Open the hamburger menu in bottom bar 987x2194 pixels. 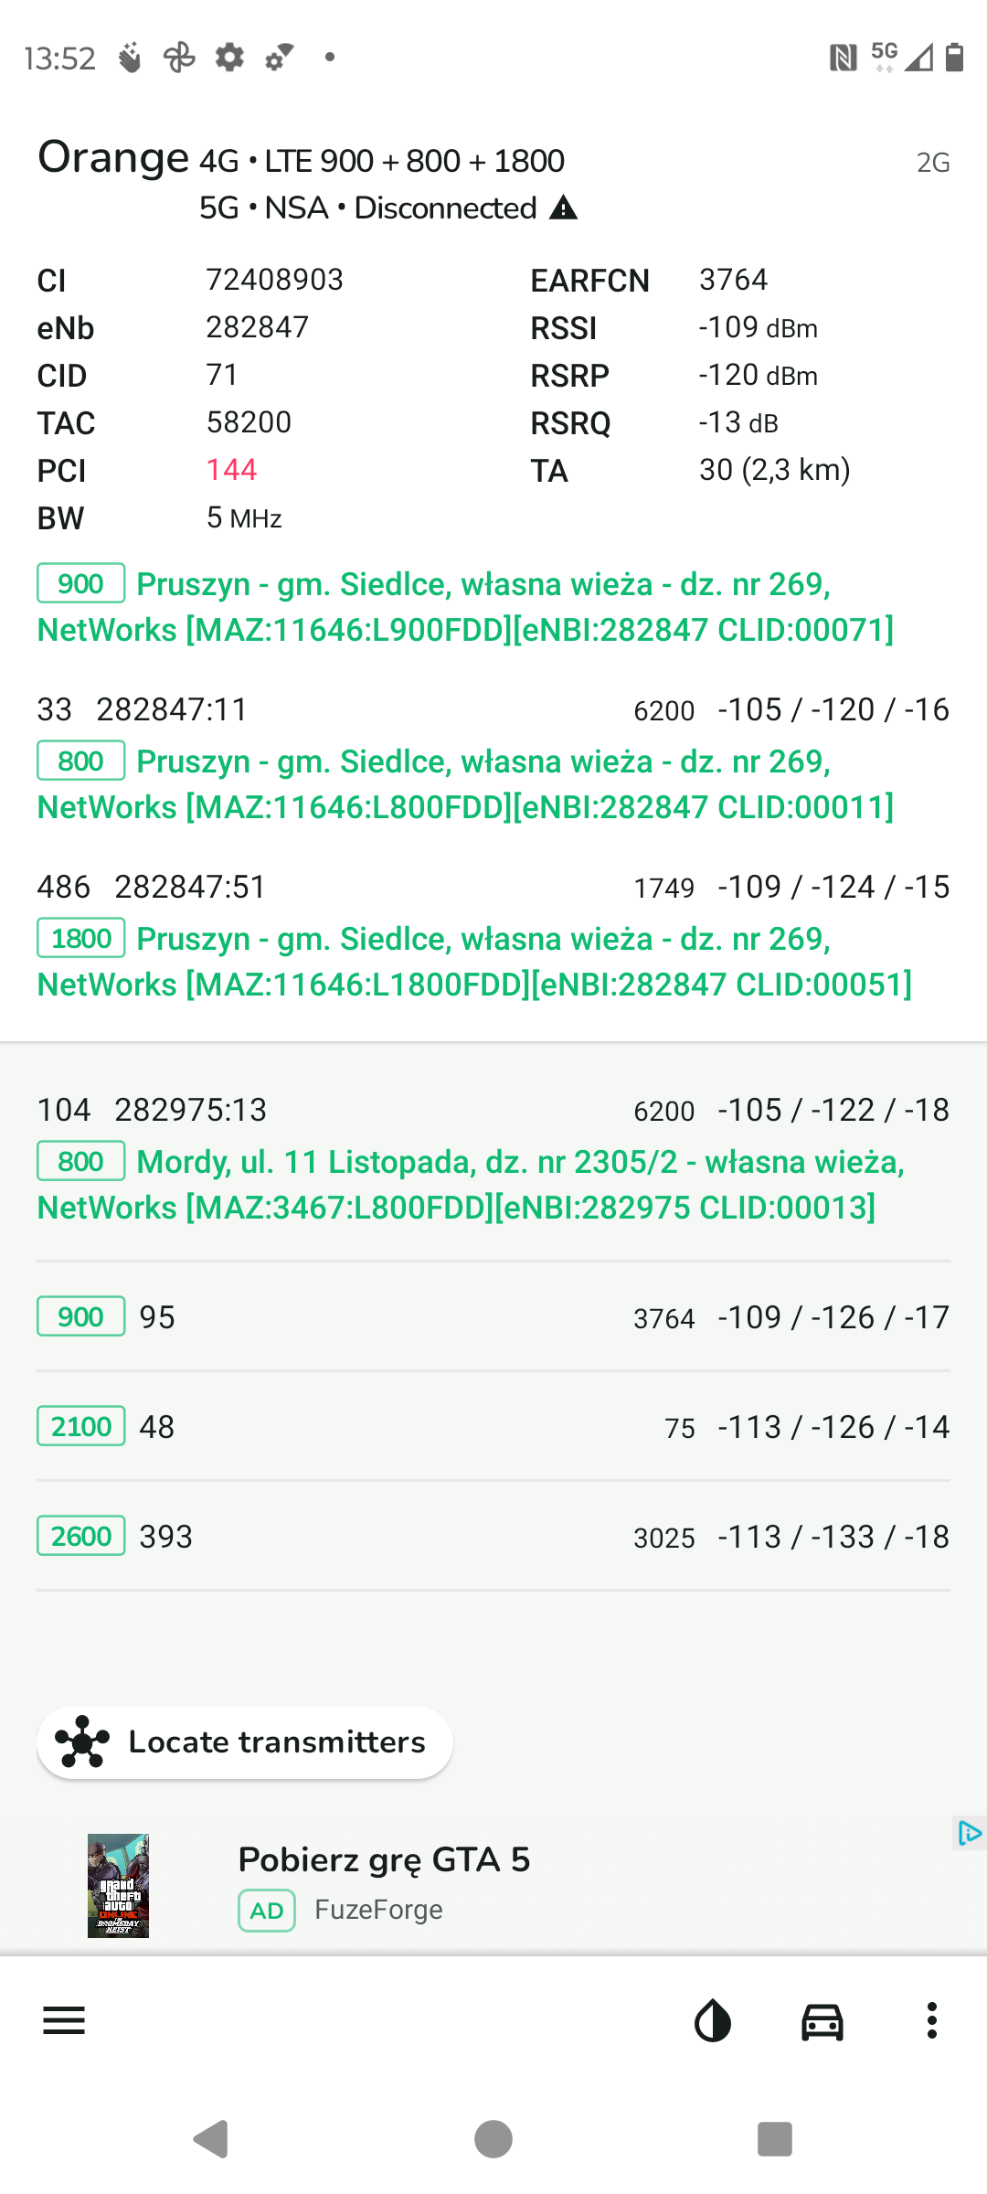tap(64, 2020)
